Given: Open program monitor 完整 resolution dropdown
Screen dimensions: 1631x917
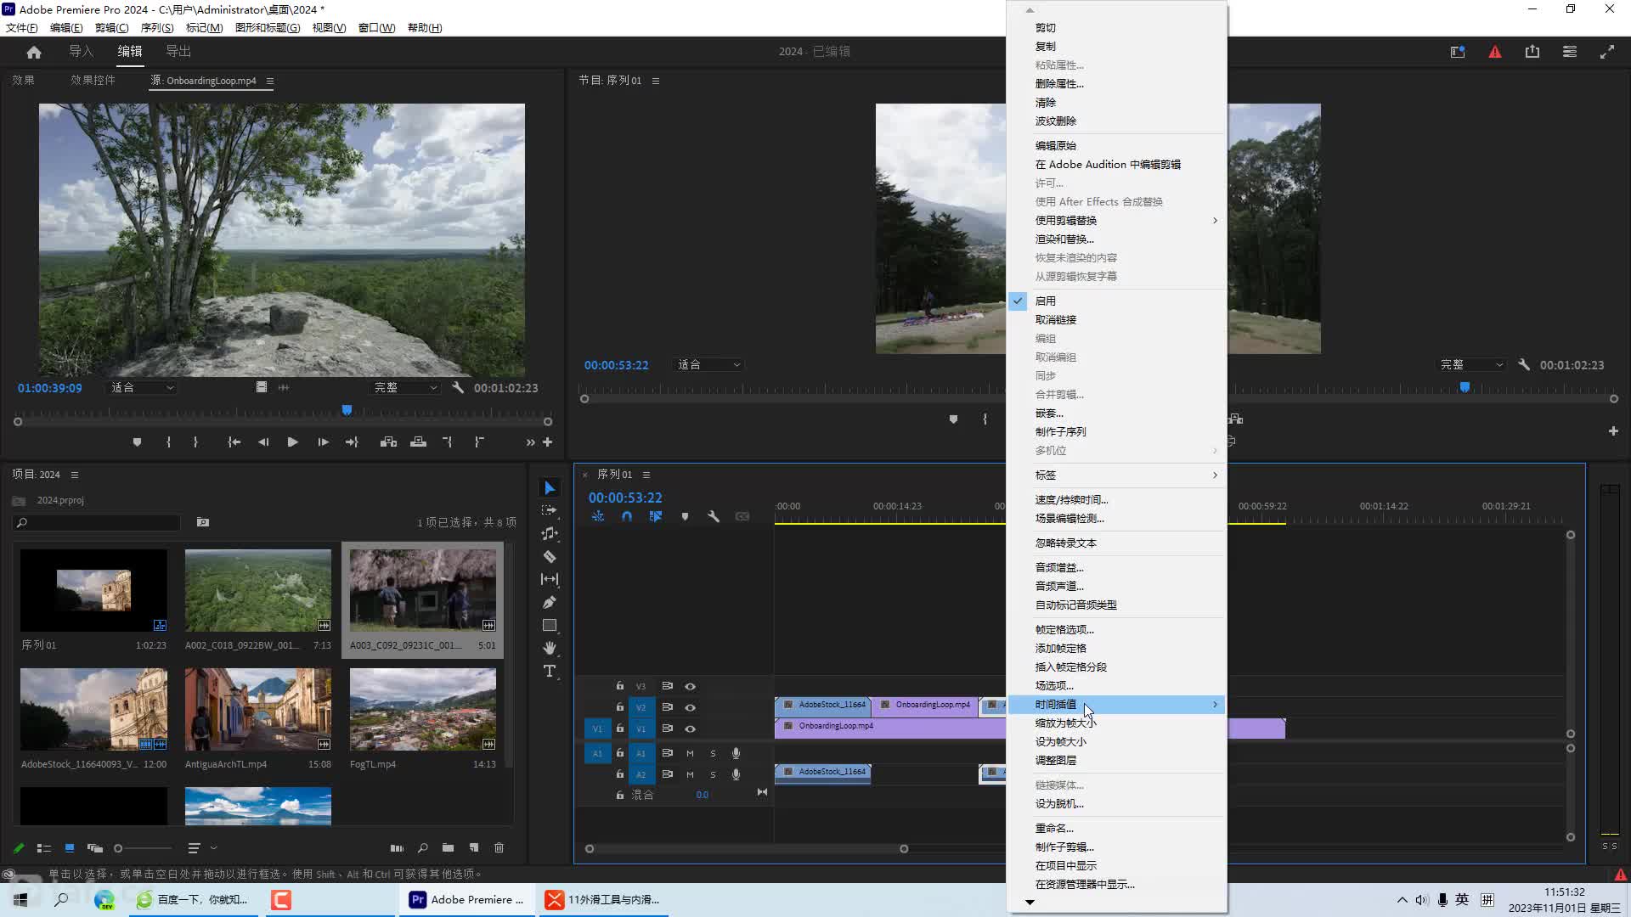Looking at the screenshot, I should [1471, 364].
